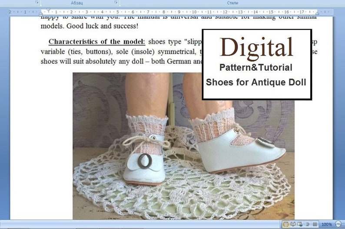The height and width of the screenshot is (229, 345).
Task: Click 'Pattern&Tutorial' text in overlay box
Action: tap(256, 67)
